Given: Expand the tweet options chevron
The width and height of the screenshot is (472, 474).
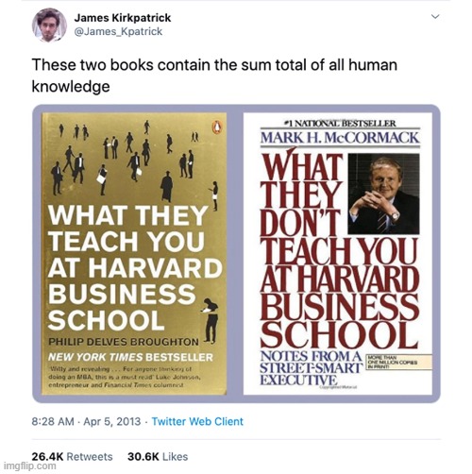Looking at the screenshot, I should click(435, 16).
